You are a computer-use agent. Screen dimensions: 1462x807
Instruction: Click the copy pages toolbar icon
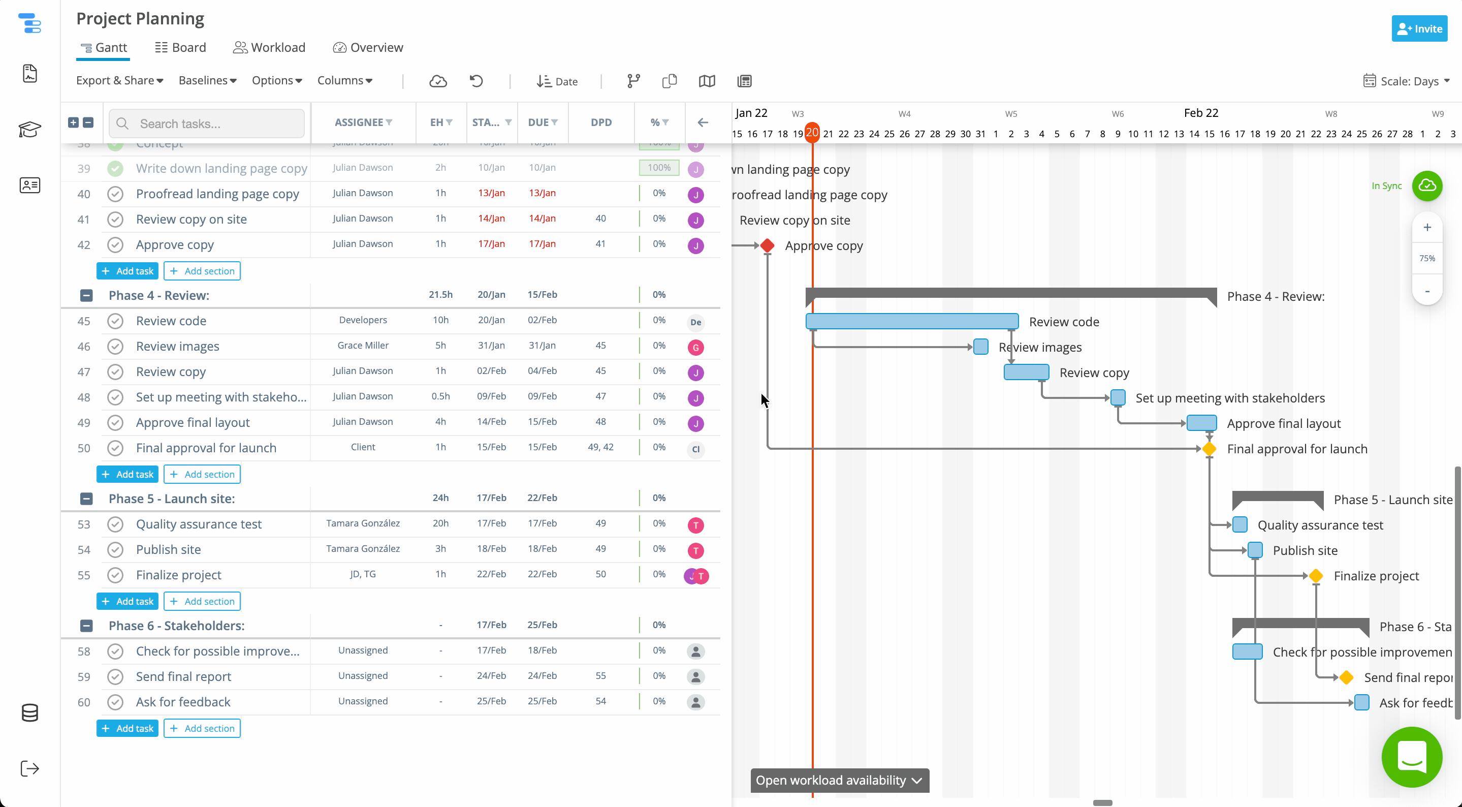(x=670, y=81)
